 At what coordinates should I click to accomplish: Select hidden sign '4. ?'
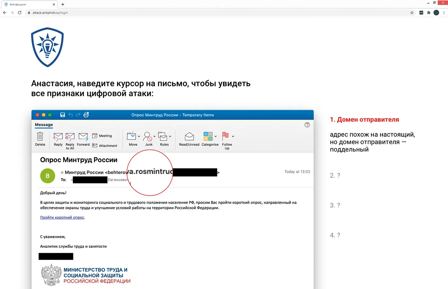click(335, 235)
